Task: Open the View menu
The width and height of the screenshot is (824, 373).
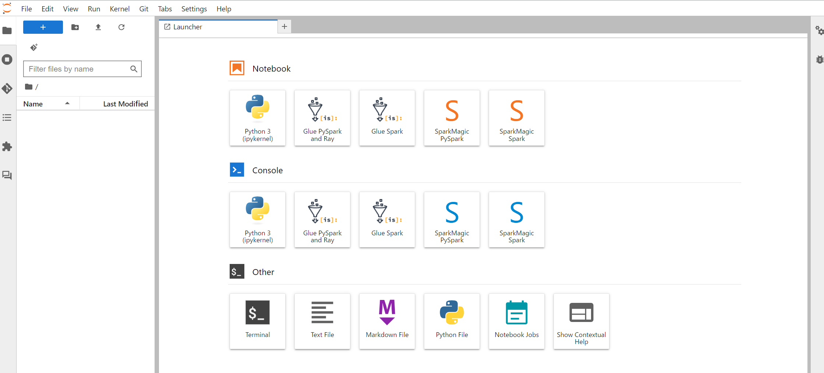Action: coord(71,9)
